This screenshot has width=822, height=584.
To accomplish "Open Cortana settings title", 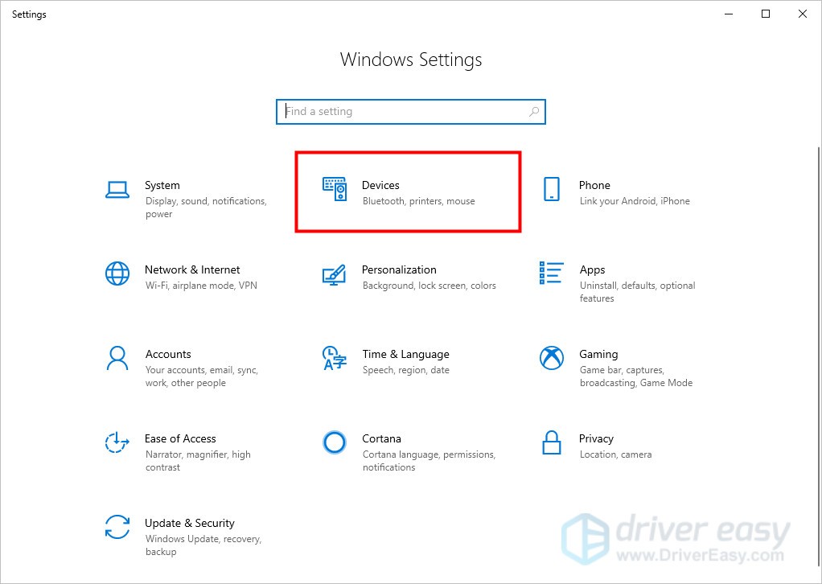I will (x=381, y=438).
